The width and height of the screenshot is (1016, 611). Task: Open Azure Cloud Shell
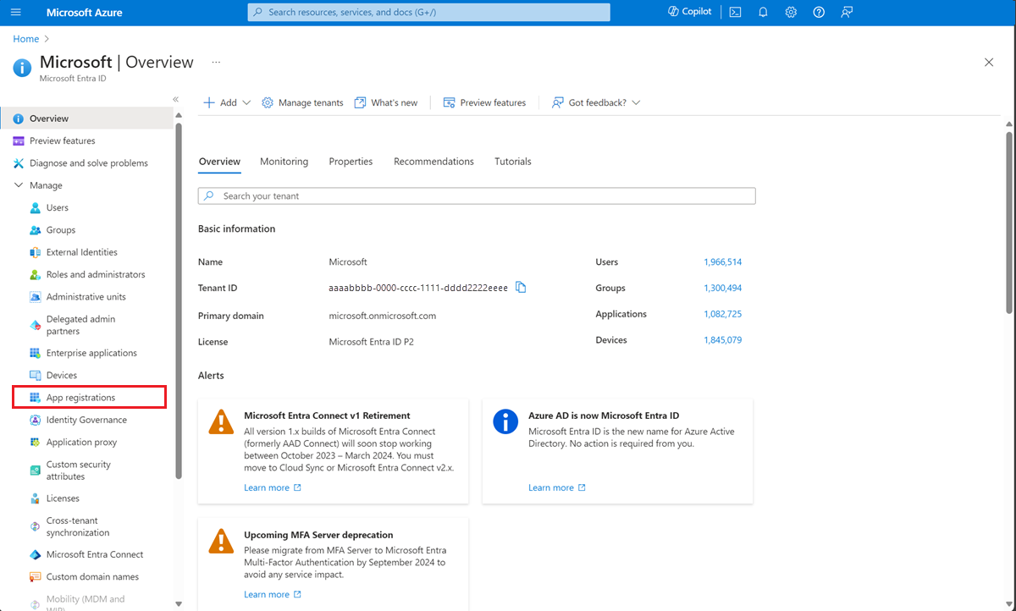[x=735, y=12]
